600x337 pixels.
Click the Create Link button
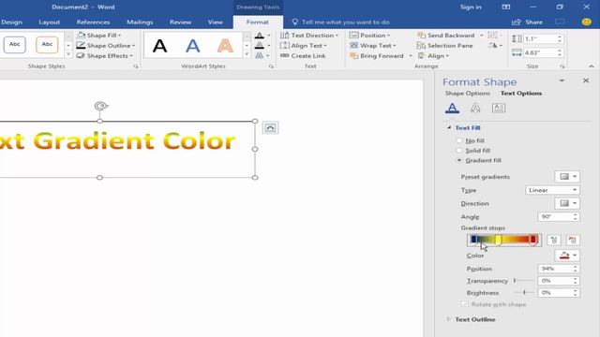(303, 56)
